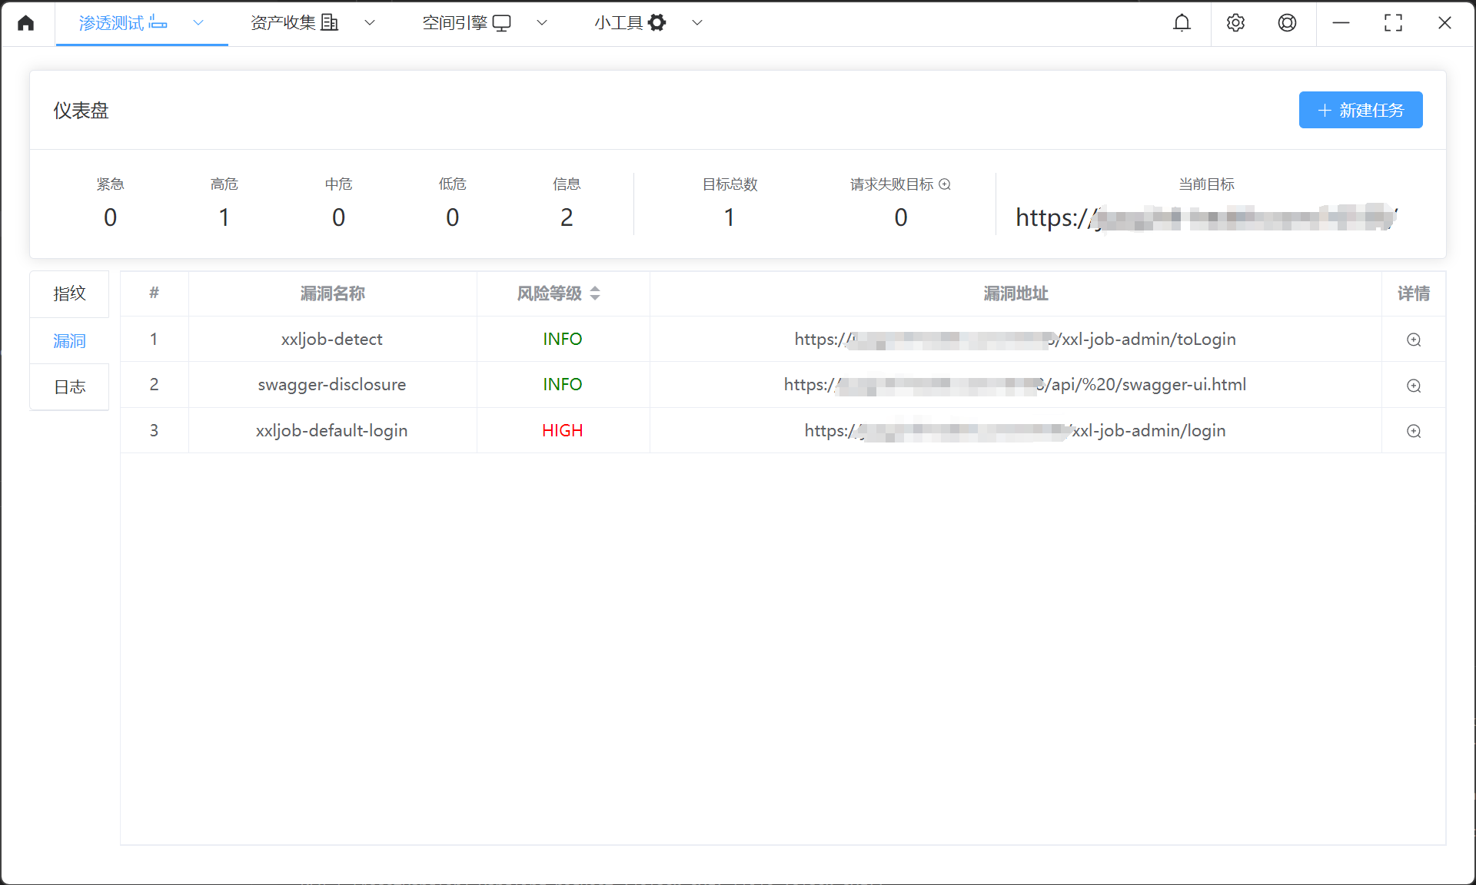Switch to the 日志 tab

coord(69,387)
